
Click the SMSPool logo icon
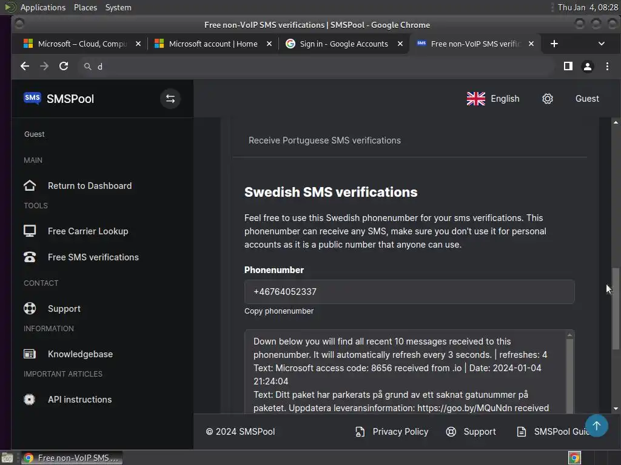pos(32,98)
